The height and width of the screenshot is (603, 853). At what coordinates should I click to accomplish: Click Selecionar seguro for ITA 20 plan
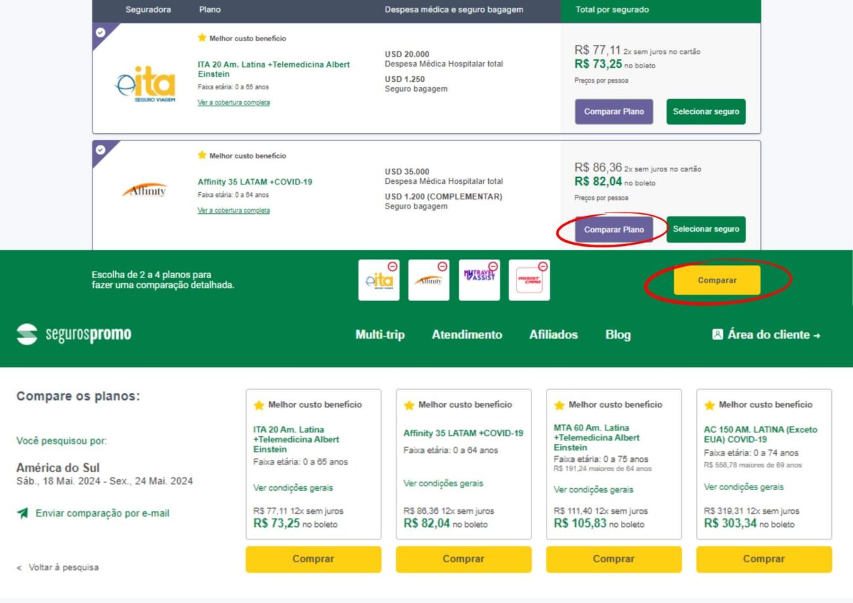coord(706,112)
